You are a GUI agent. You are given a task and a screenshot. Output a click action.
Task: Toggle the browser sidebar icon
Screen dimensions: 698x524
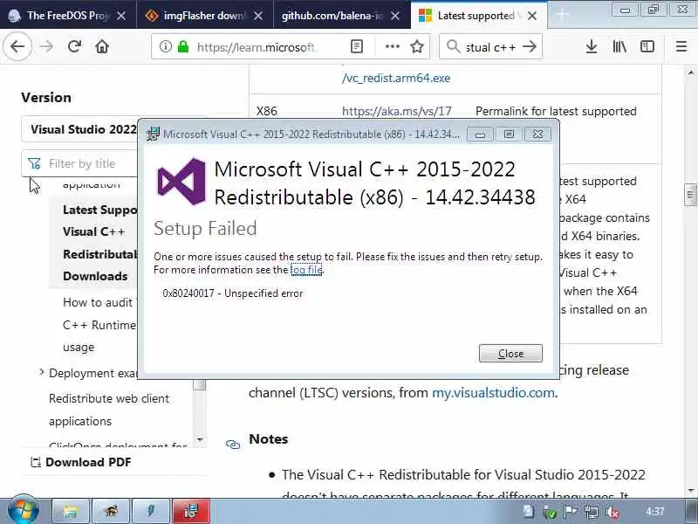pyautogui.click(x=647, y=46)
